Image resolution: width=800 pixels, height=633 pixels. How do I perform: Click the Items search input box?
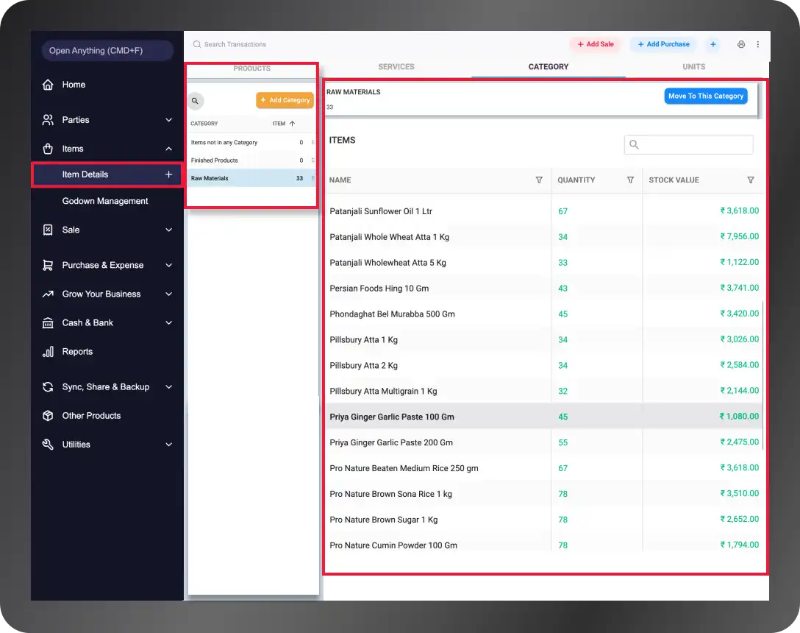[689, 144]
